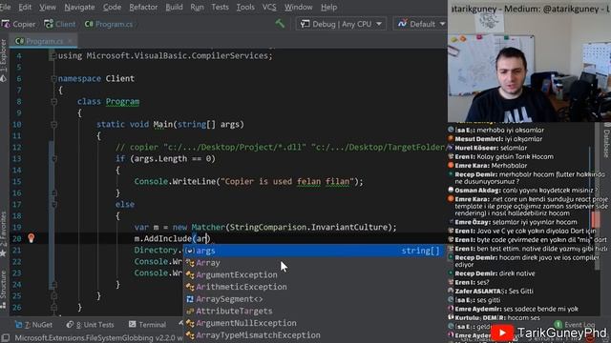Screen dimensions: 611x343
Task: Select the ArgumentException completion suggestion
Action: click(314, 275)
